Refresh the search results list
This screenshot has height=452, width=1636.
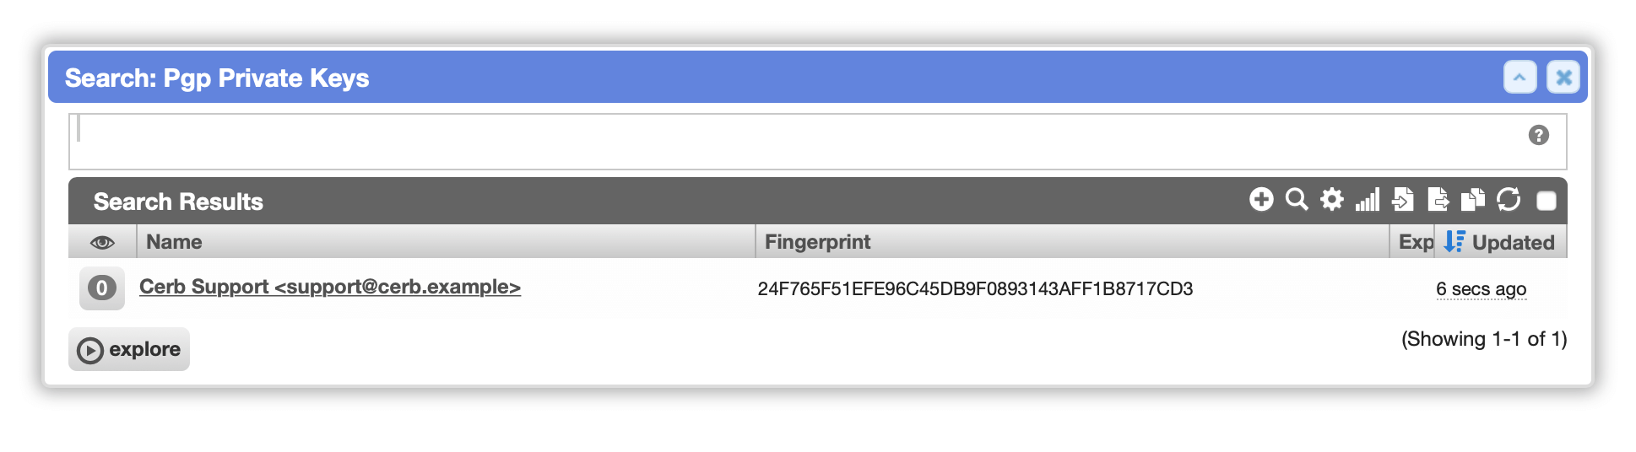coord(1509,200)
